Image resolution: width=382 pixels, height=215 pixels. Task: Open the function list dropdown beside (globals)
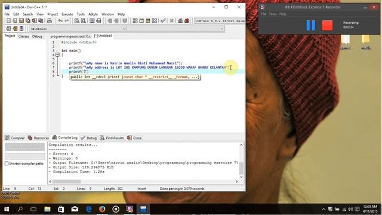[175, 29]
